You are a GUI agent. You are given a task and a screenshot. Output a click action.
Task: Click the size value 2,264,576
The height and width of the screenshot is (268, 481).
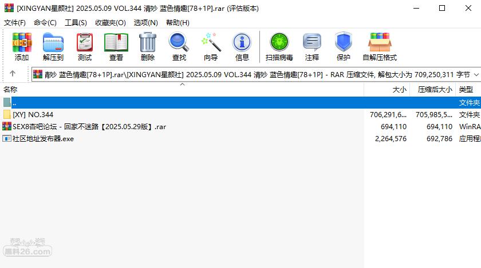[x=391, y=139]
